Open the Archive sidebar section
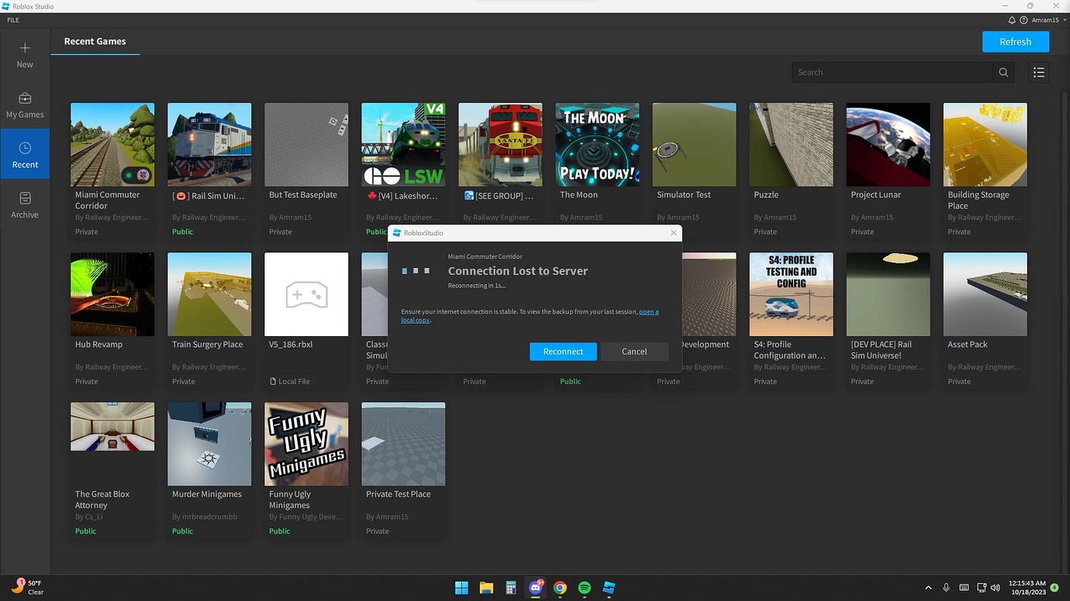 pos(25,204)
